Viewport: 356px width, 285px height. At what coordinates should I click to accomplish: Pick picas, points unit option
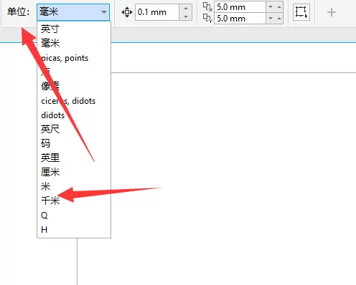74,58
